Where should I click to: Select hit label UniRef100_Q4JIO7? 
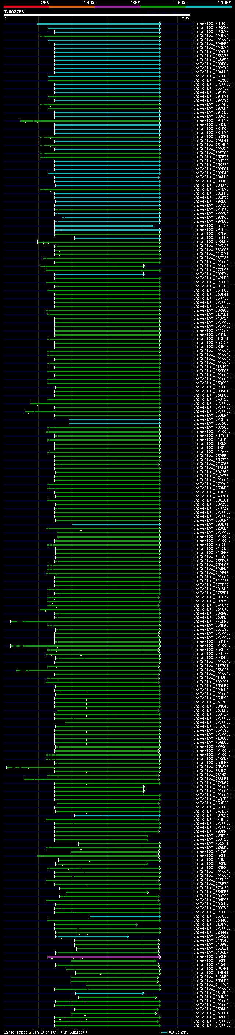[211, 985]
